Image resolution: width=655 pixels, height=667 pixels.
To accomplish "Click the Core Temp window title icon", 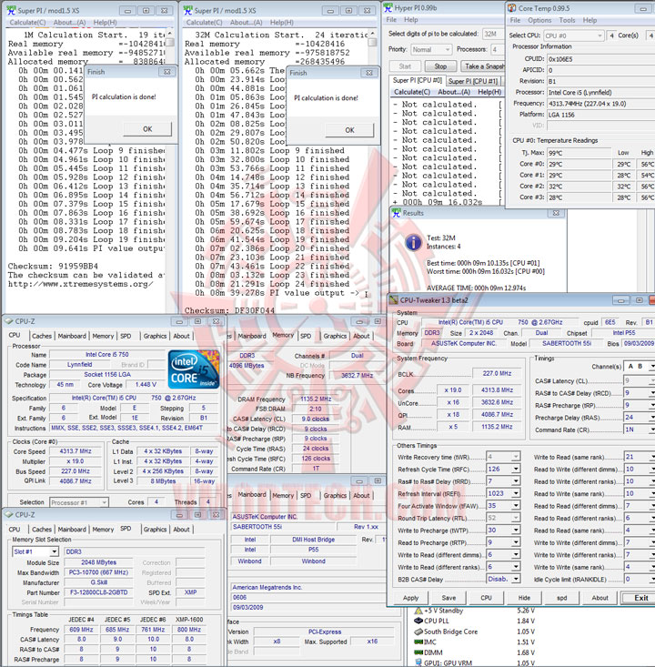I will (x=511, y=8).
